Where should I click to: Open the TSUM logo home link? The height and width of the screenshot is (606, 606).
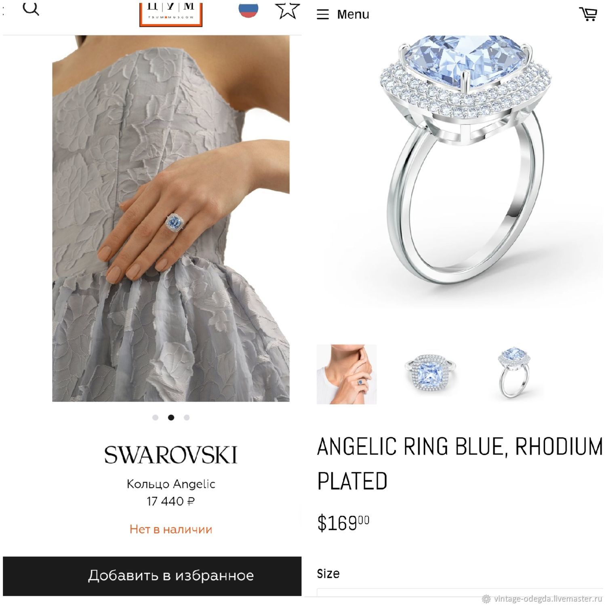point(170,15)
